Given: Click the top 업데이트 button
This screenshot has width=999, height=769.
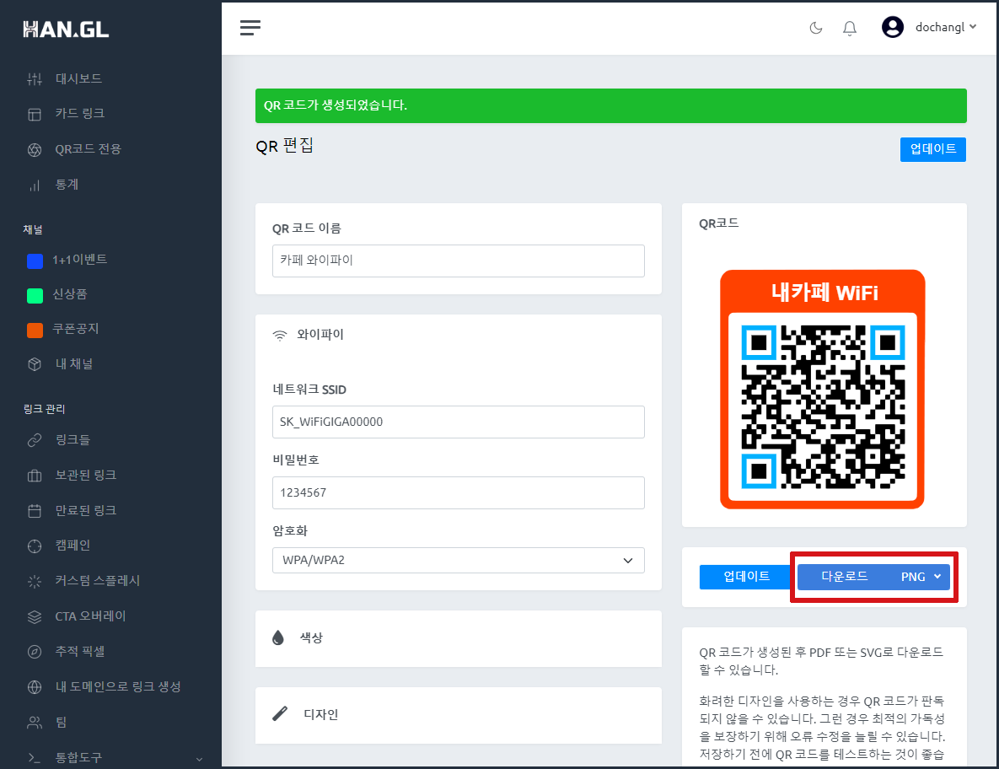Looking at the screenshot, I should click(x=932, y=149).
